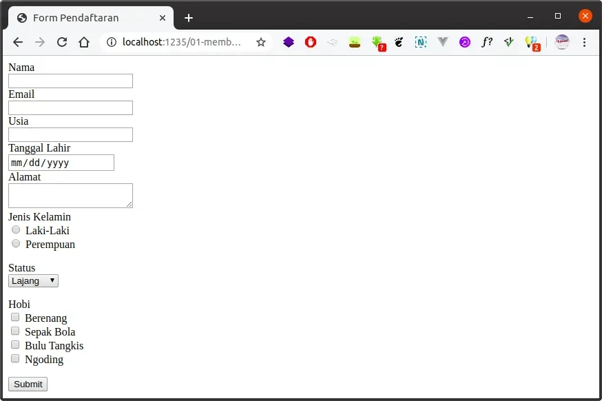Click the Perempuan label text
The width and height of the screenshot is (602, 401).
click(50, 245)
